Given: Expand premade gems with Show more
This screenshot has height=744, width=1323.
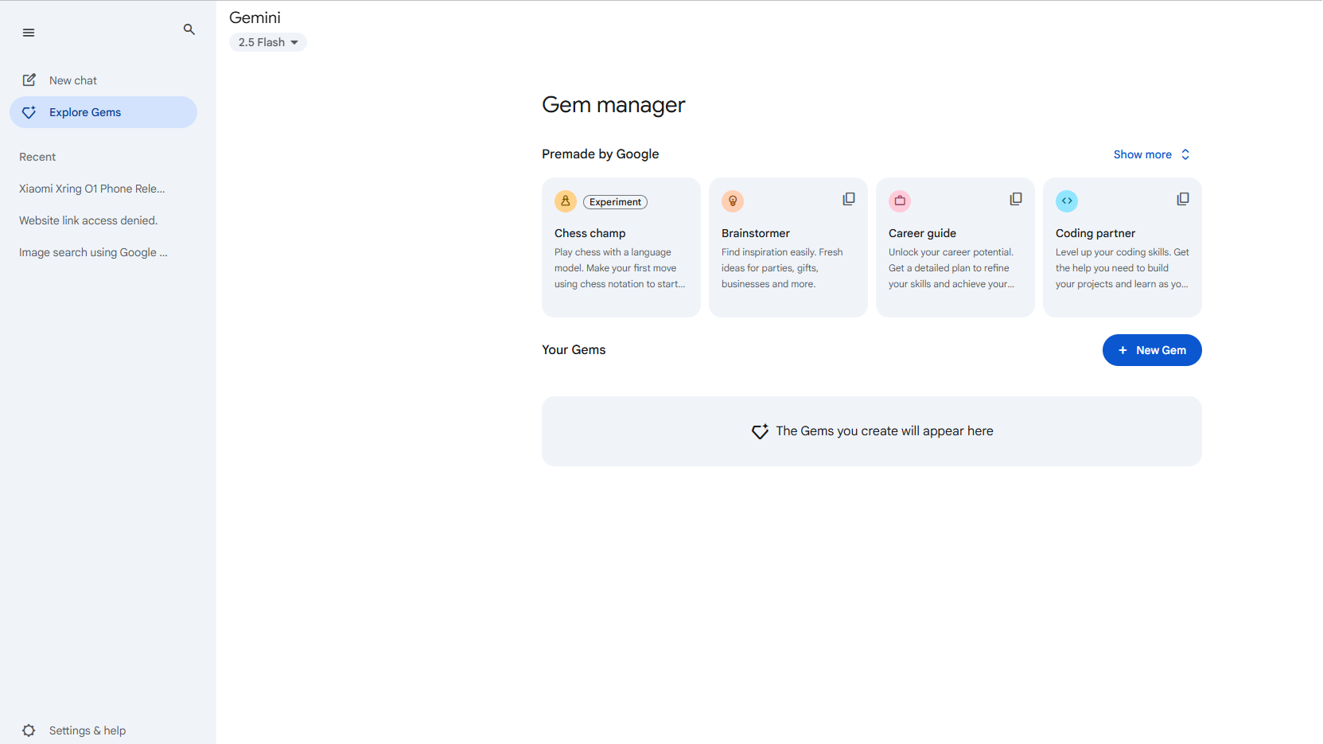Looking at the screenshot, I should [x=1151, y=154].
